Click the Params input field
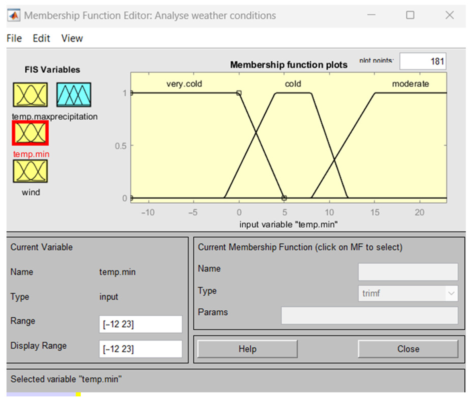This screenshot has height=404, width=472. [x=369, y=315]
